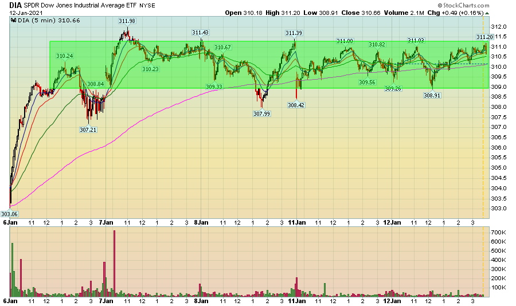516x306 pixels.
Task: Click the Volume 2.1M header value
Action: pos(404,13)
